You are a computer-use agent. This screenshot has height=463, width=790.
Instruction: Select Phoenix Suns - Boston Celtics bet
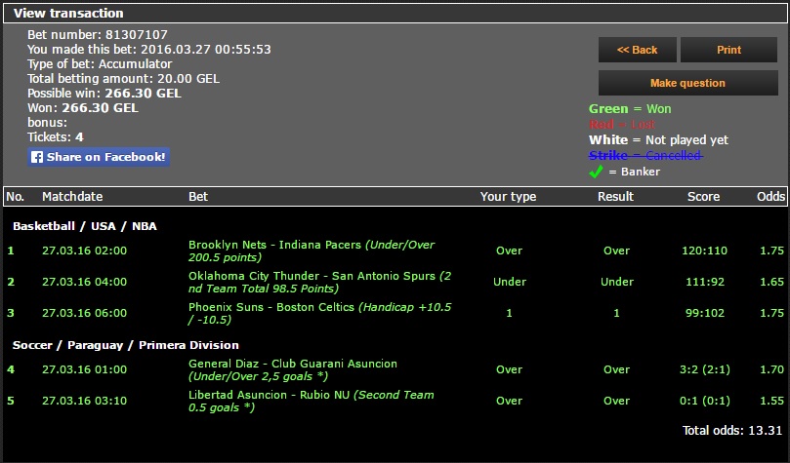319,313
